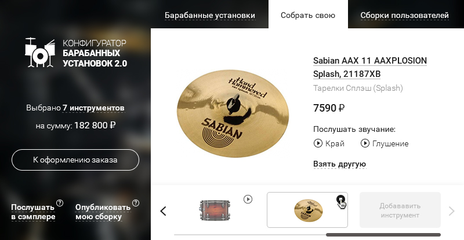464x240 pixels.
Task: Click the drum kit configurator logo
Action: coord(76,53)
